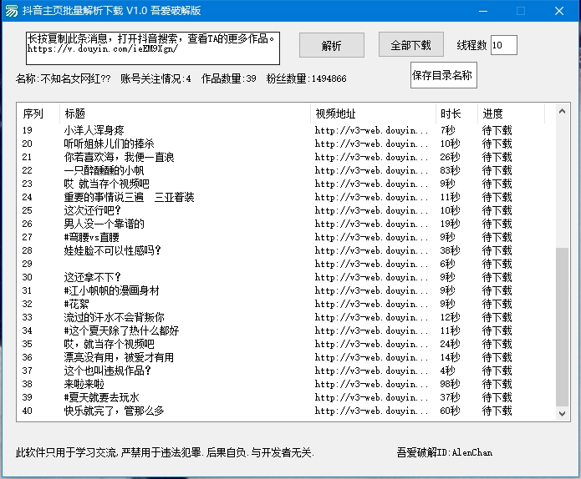Image resolution: width=581 pixels, height=479 pixels.
Task: Click the vertical scrollbar thumb in list
Action: 562,325
